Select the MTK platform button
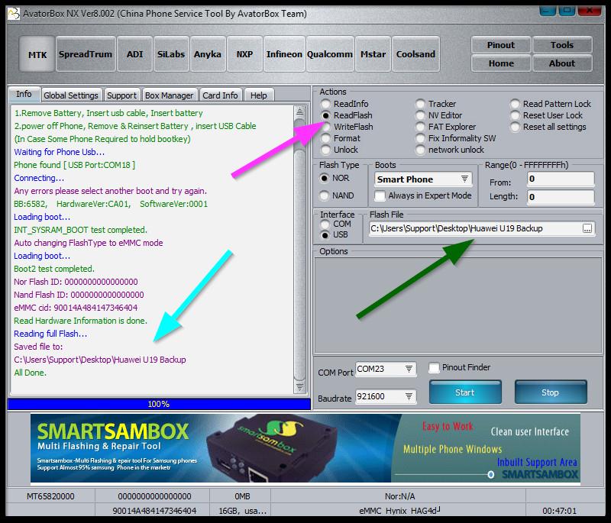 pos(37,54)
